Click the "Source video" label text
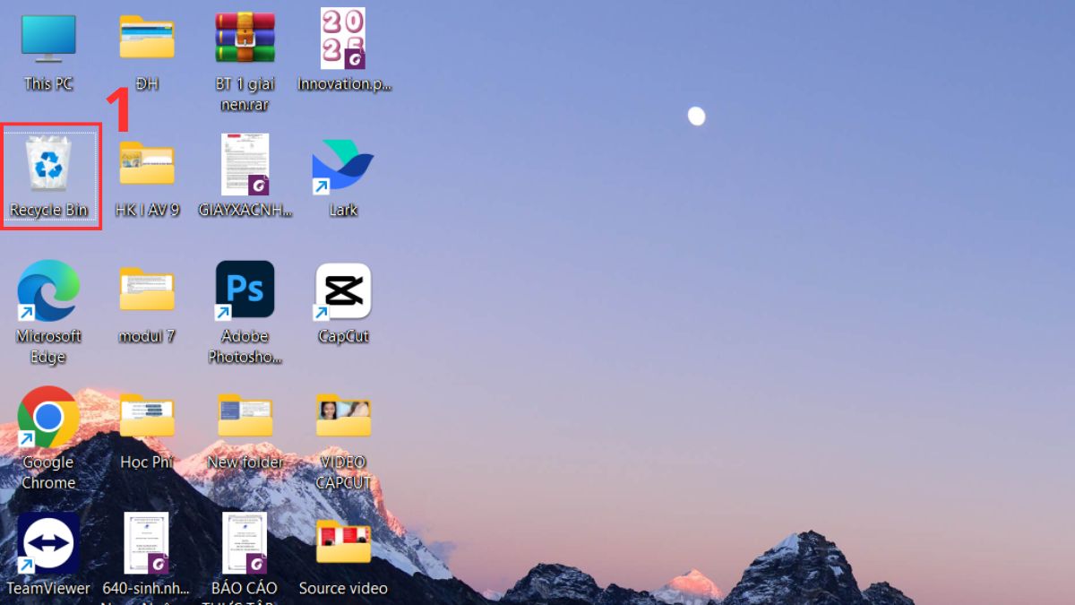The height and width of the screenshot is (605, 1075). pos(343,589)
